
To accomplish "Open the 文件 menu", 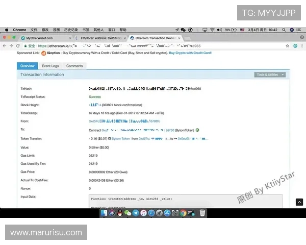I will coord(34,30).
